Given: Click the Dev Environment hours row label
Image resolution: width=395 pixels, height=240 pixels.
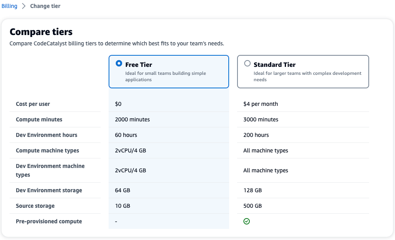Looking at the screenshot, I should 47,135.
